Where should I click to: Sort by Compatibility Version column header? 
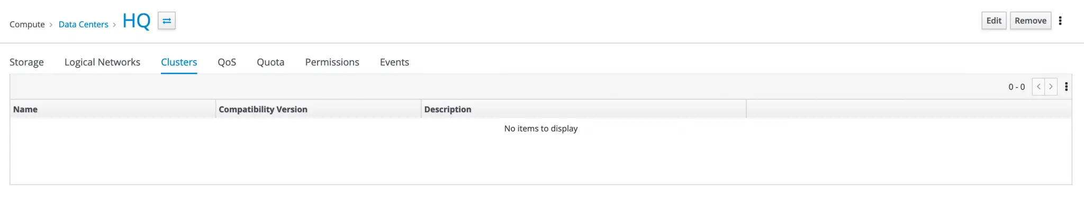click(x=263, y=109)
